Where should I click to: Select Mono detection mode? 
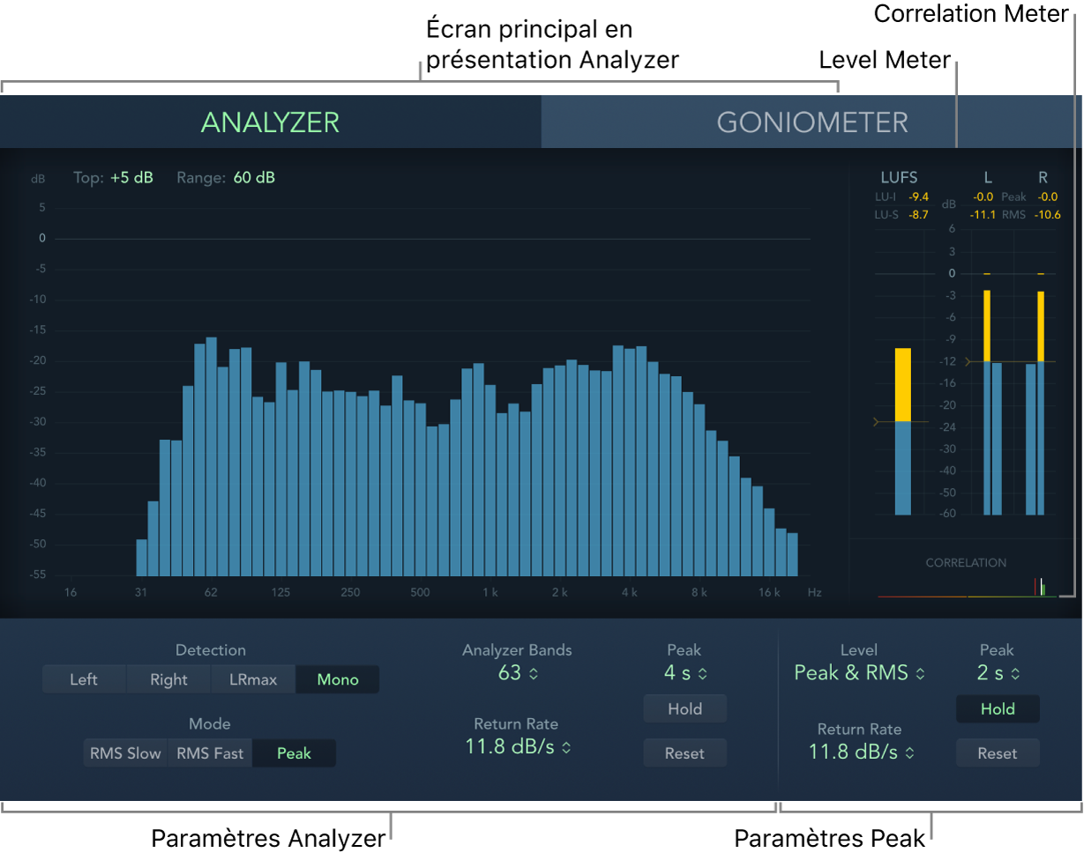pyautogui.click(x=337, y=678)
